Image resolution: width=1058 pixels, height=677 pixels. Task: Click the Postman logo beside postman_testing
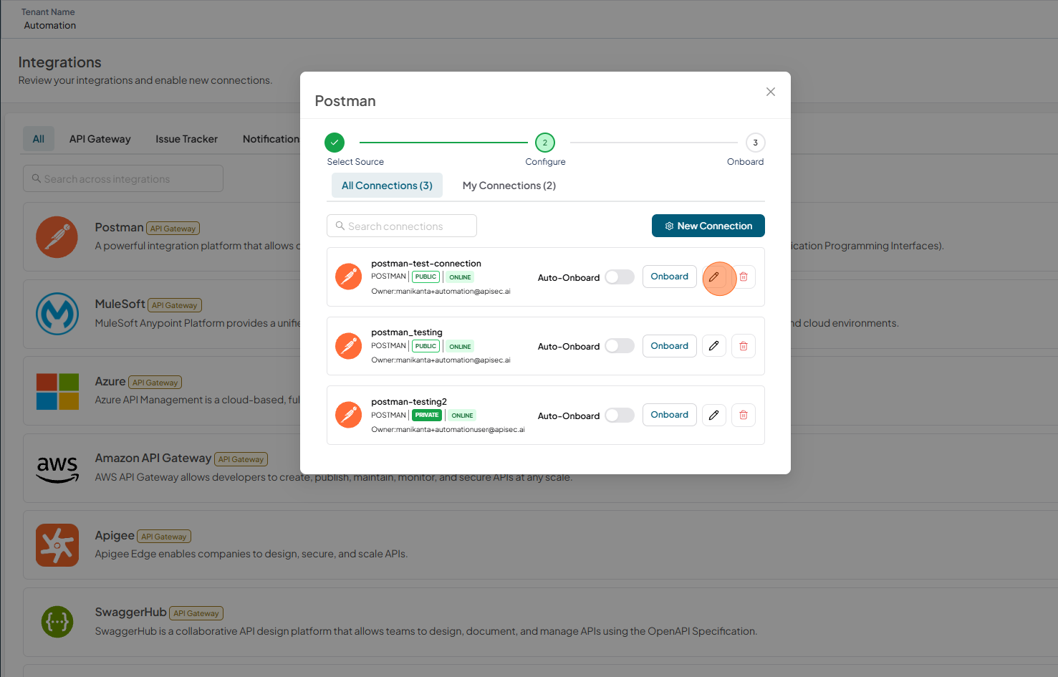(349, 346)
